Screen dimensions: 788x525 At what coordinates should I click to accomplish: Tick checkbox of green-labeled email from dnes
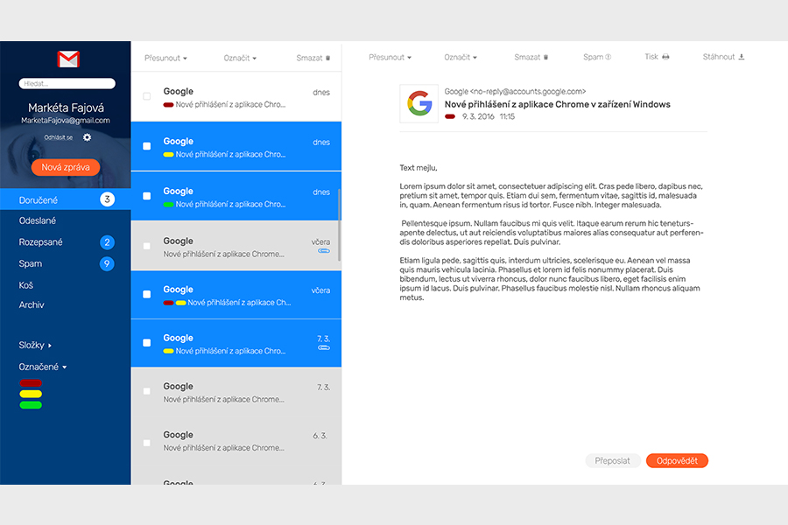coord(147,196)
